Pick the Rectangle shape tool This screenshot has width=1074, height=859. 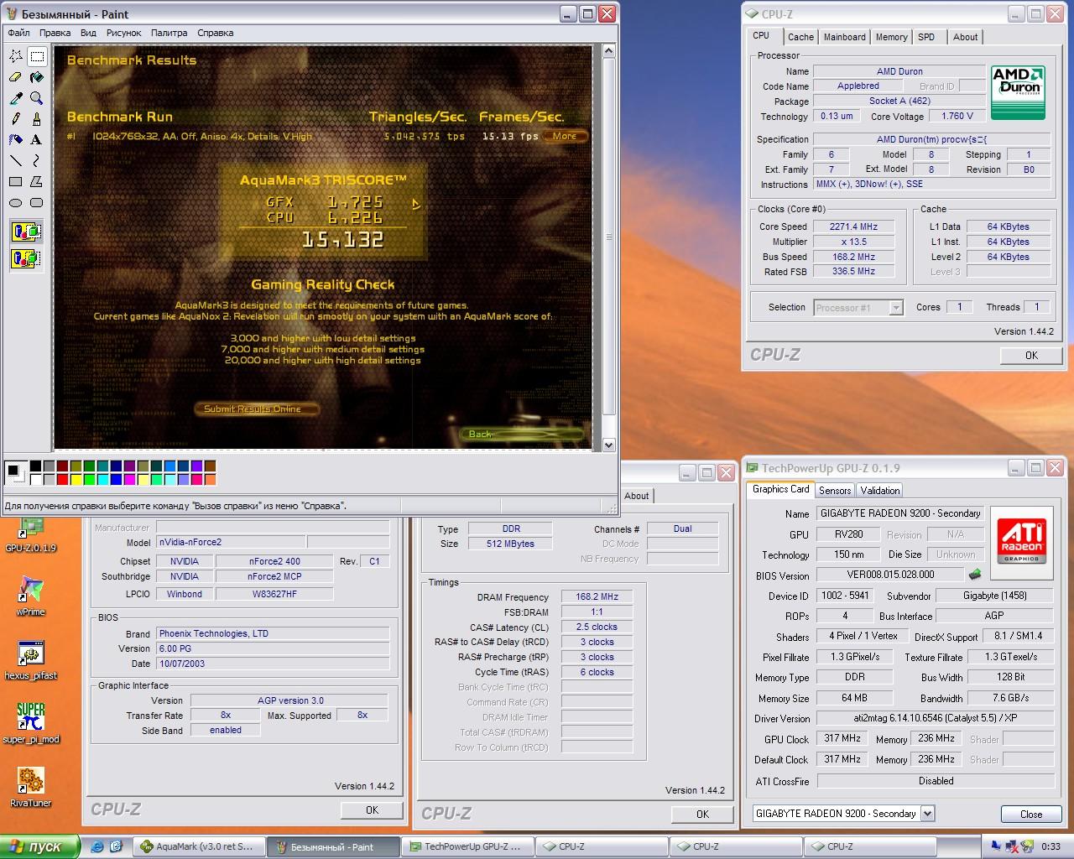[x=16, y=181]
